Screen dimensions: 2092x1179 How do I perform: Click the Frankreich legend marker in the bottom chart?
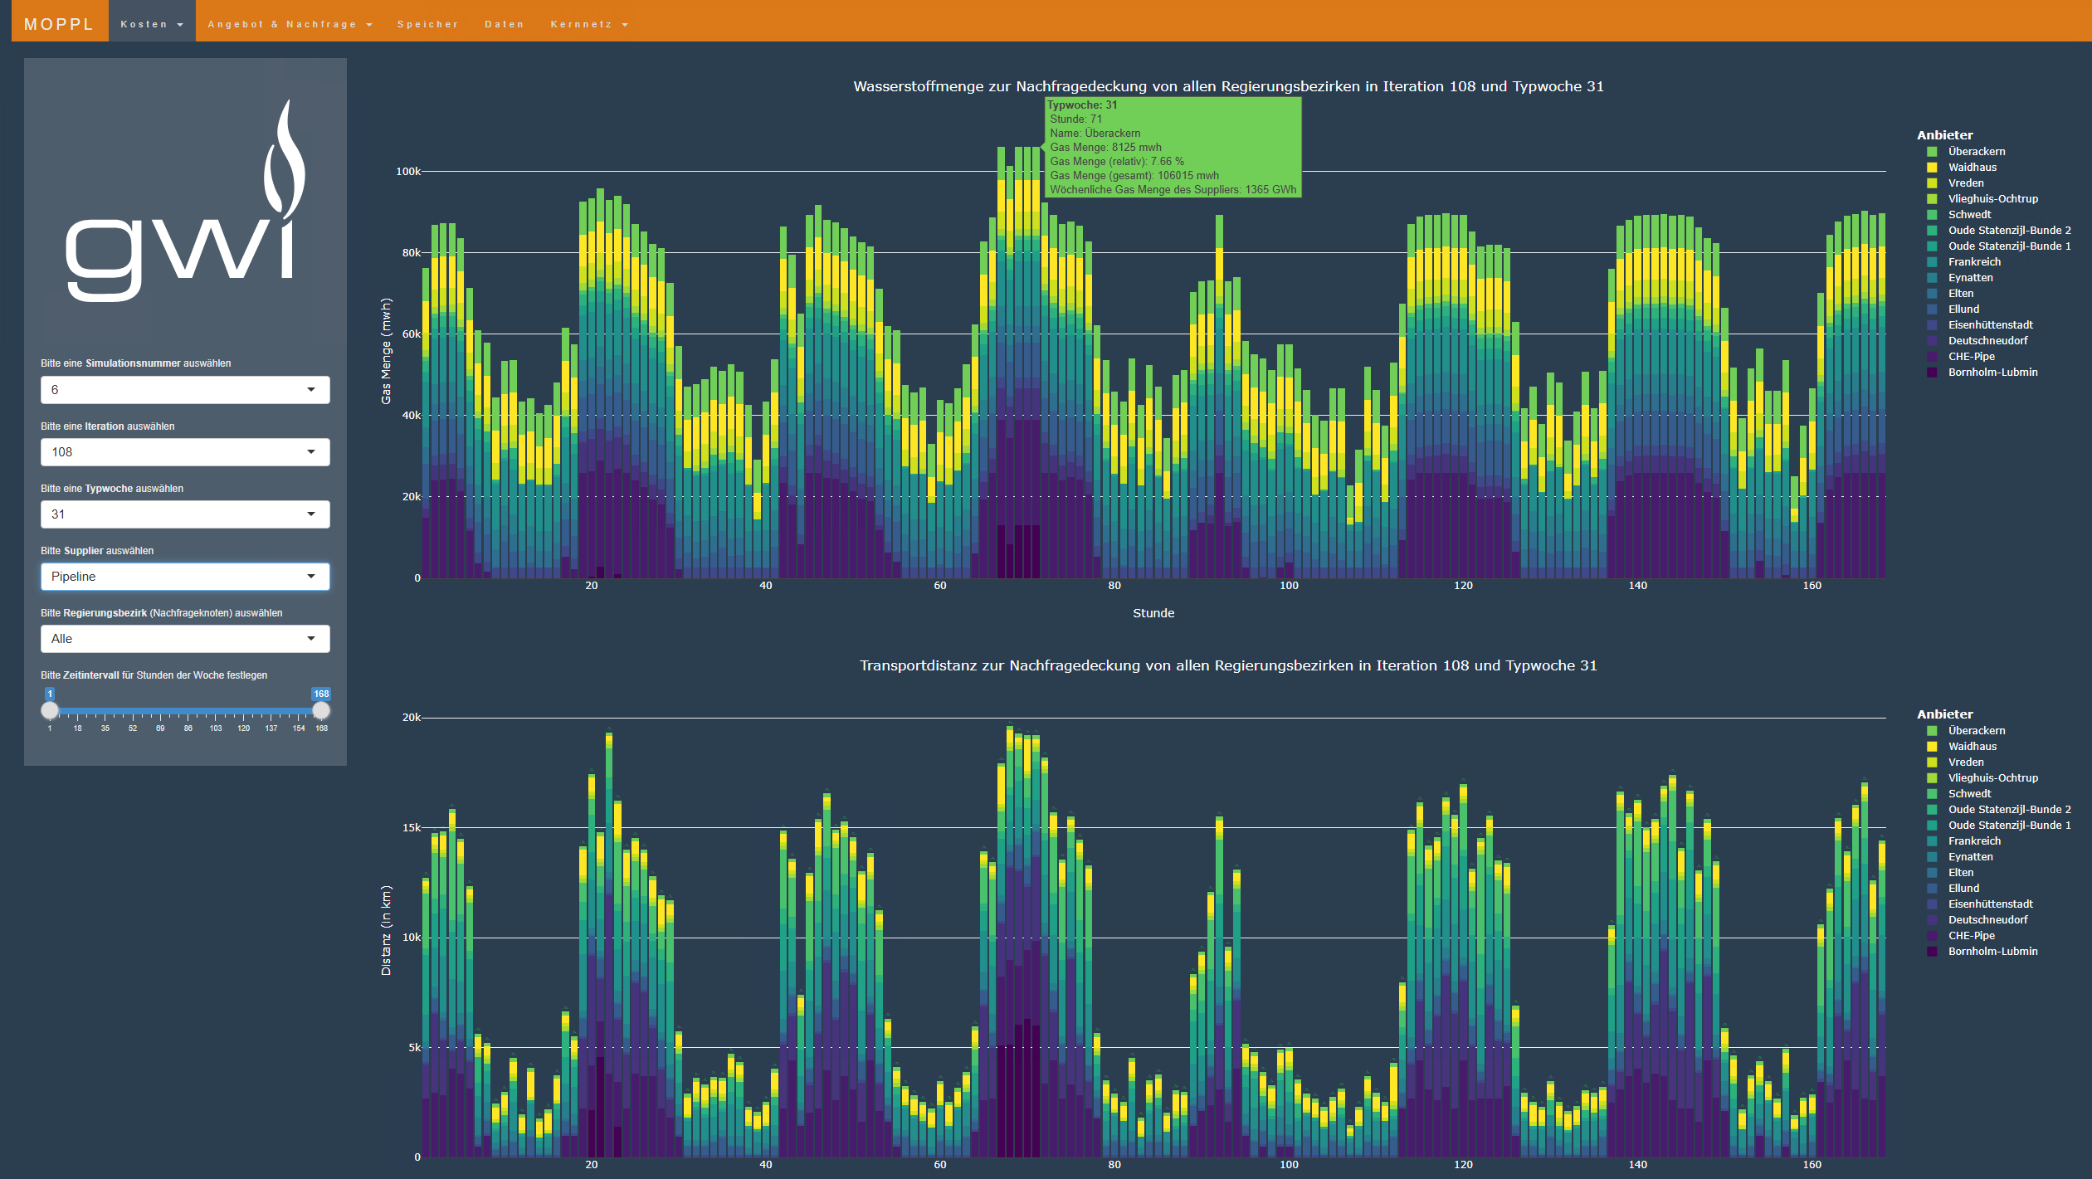[x=1932, y=841]
